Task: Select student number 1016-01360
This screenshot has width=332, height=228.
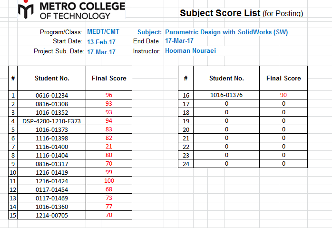Action: coord(52,207)
